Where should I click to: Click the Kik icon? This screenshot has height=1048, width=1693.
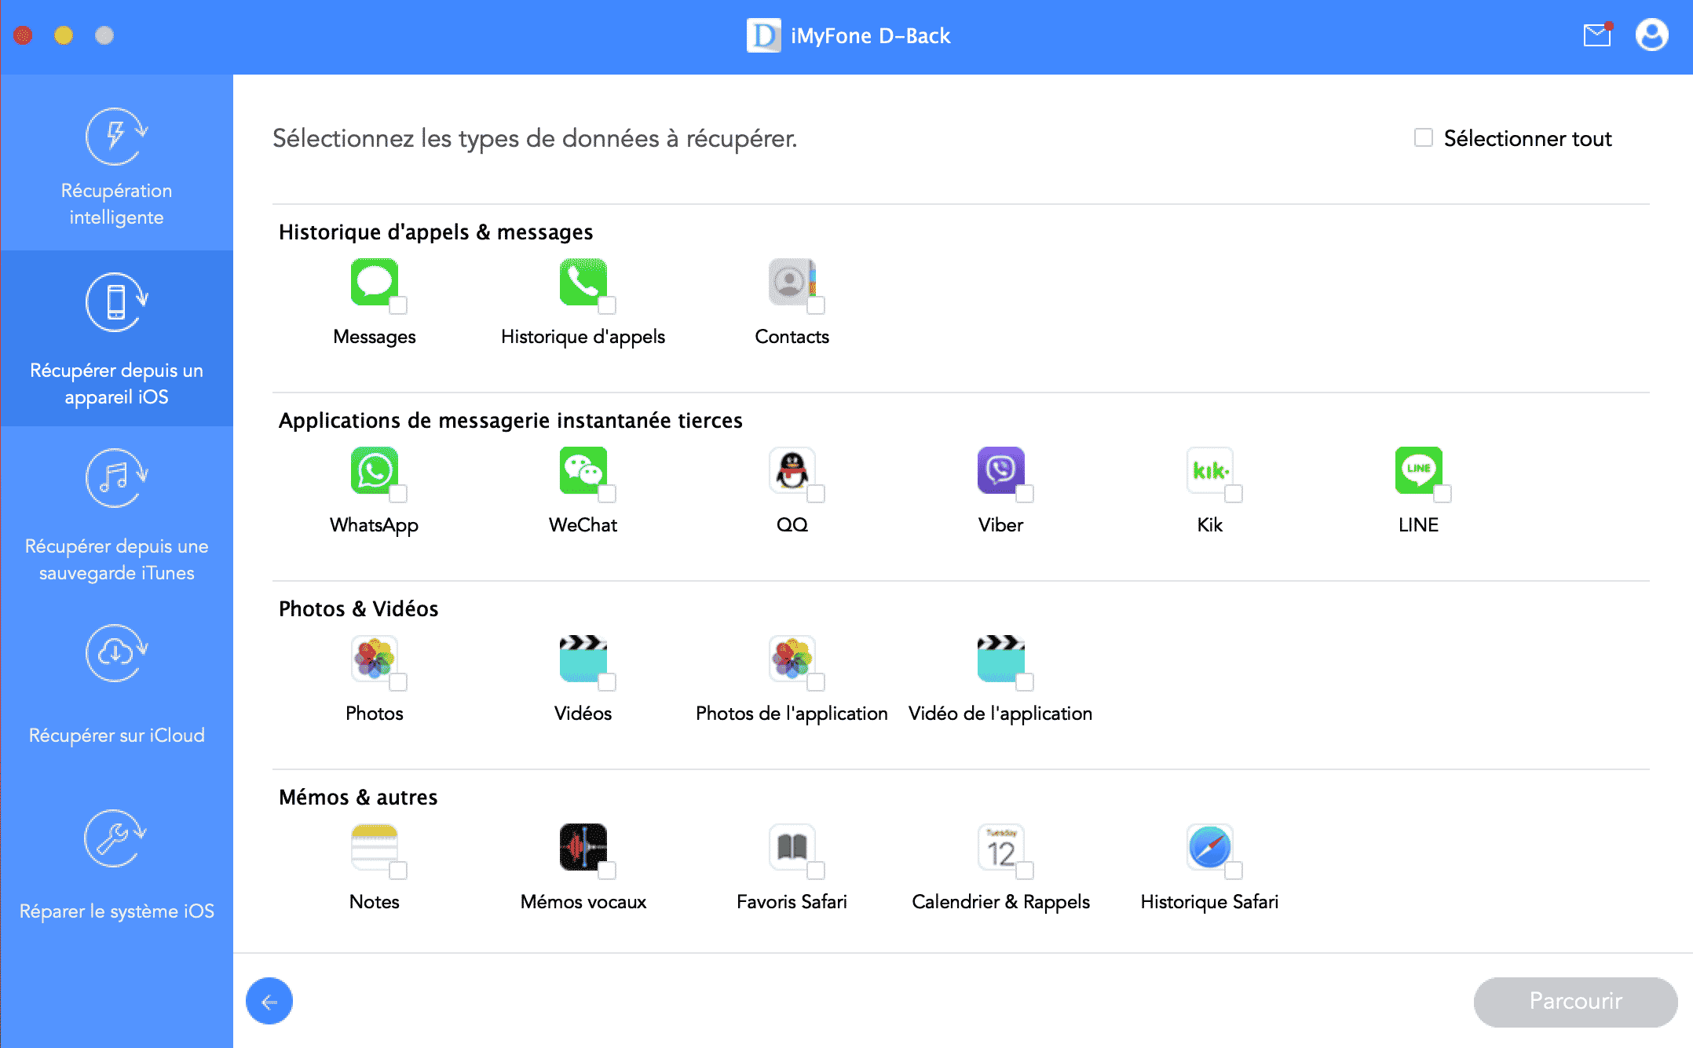click(1210, 470)
